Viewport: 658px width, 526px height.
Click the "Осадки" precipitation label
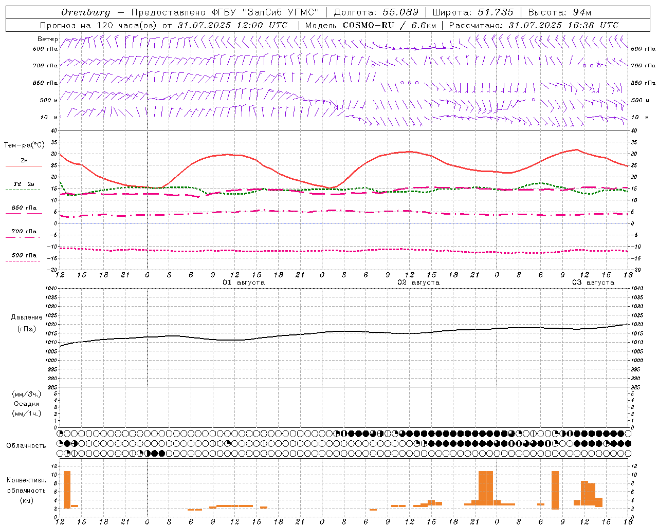click(27, 404)
